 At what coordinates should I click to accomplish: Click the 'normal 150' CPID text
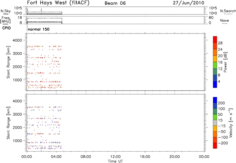click(x=39, y=29)
